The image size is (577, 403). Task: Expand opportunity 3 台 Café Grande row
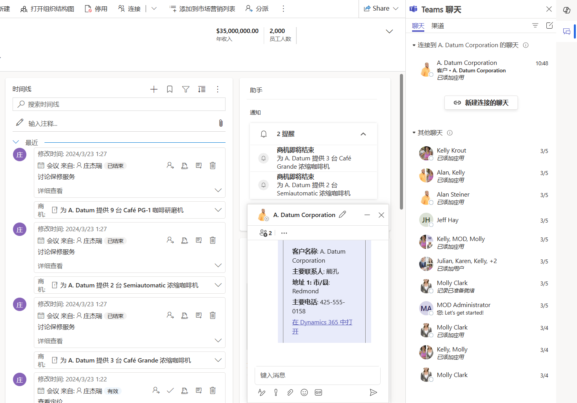coord(218,360)
